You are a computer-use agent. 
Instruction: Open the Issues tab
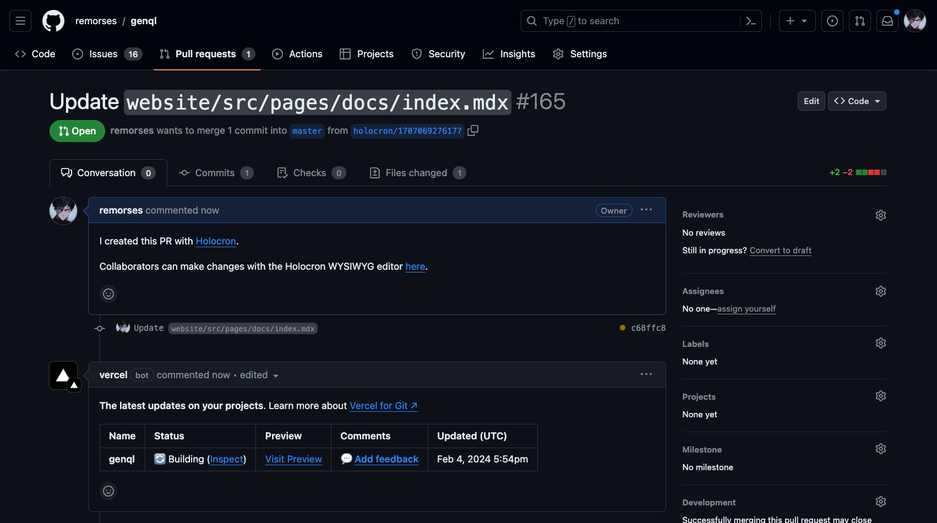[107, 54]
